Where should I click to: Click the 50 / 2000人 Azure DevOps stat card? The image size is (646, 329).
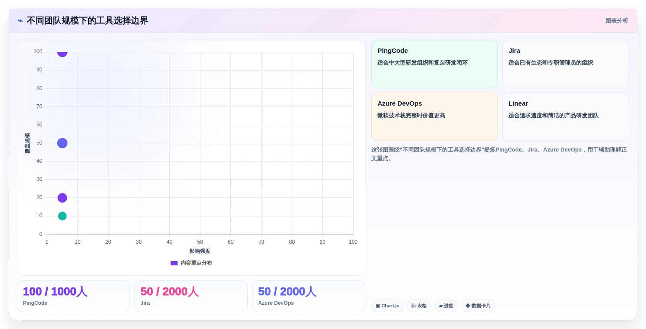point(308,296)
